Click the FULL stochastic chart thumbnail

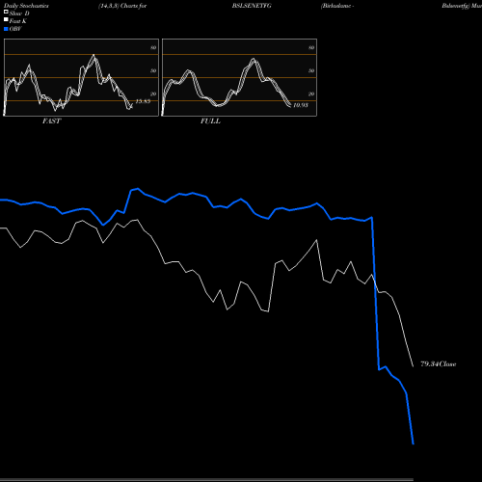(x=239, y=77)
